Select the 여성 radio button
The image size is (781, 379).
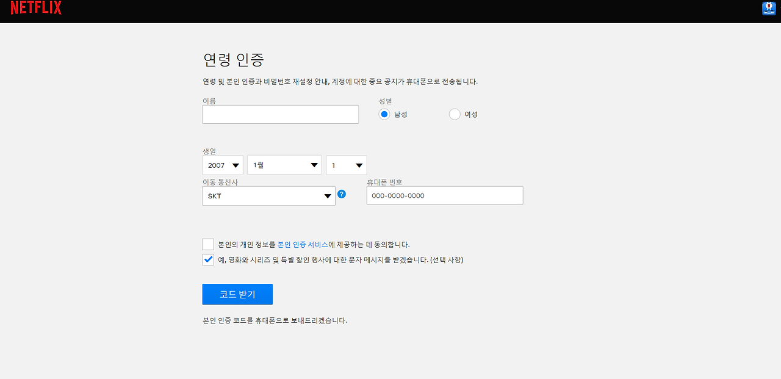tap(454, 114)
